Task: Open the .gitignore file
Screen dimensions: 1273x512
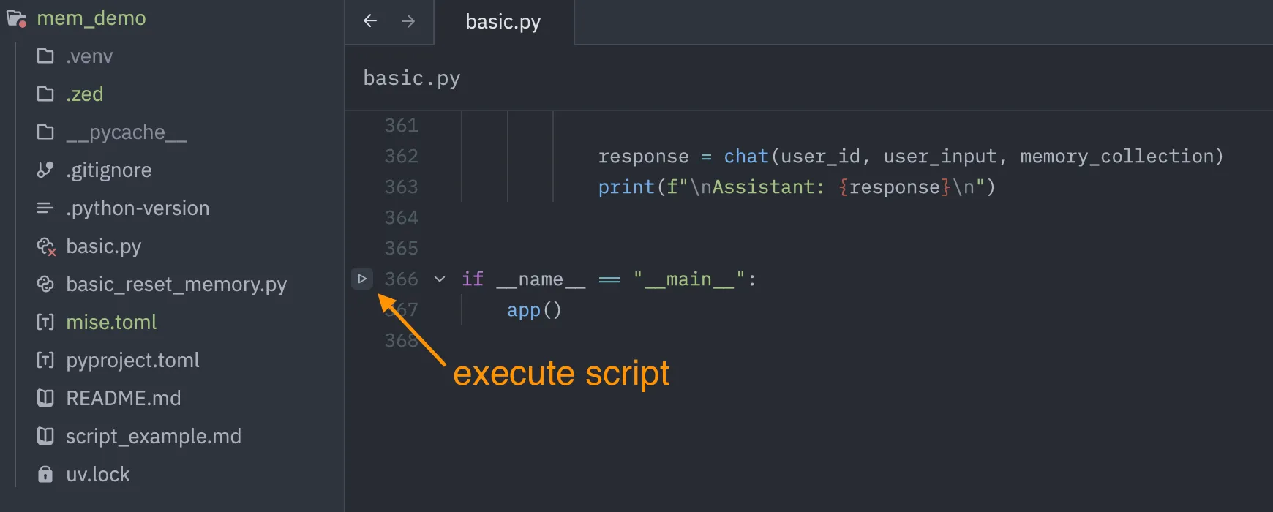Action: click(x=109, y=170)
